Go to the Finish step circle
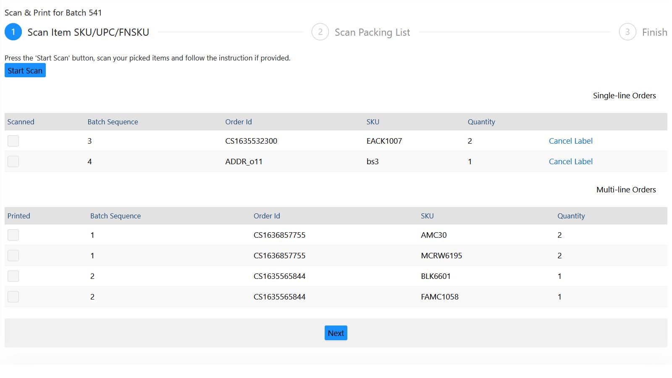This screenshot has width=672, height=378. (627, 32)
